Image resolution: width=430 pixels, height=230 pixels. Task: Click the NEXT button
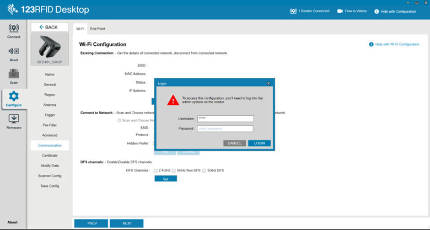click(x=126, y=223)
